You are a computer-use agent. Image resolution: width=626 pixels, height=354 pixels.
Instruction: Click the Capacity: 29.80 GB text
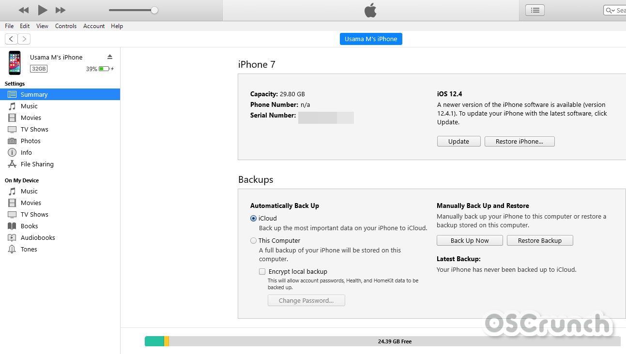[277, 94]
